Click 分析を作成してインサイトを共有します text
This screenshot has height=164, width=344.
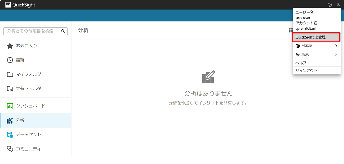coord(208,103)
